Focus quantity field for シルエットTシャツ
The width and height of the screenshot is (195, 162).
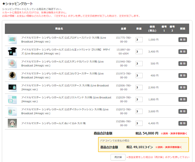click(139, 52)
